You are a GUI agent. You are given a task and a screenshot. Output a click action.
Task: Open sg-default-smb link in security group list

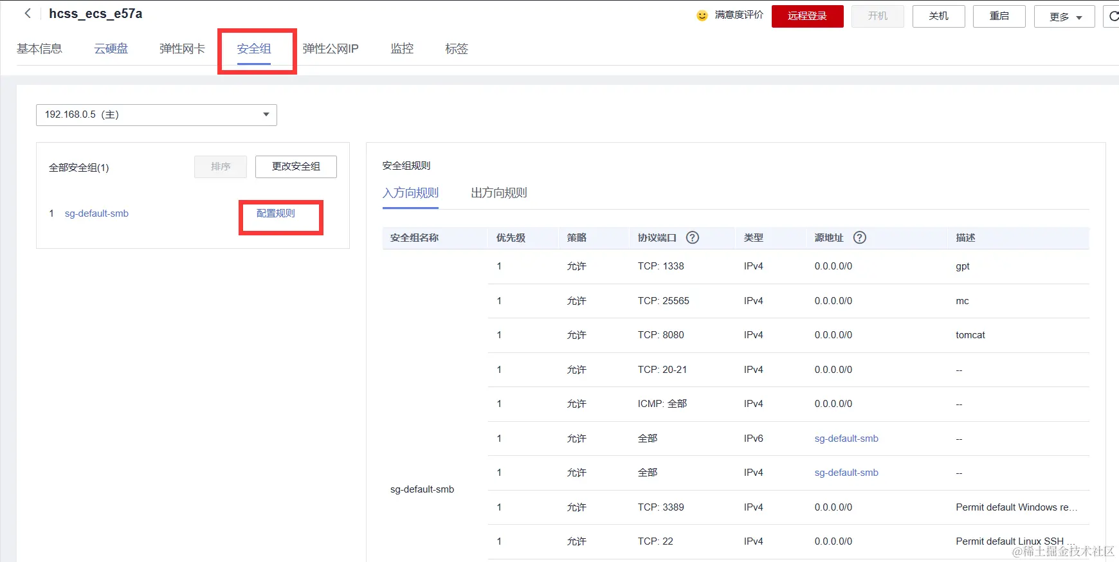tap(96, 213)
